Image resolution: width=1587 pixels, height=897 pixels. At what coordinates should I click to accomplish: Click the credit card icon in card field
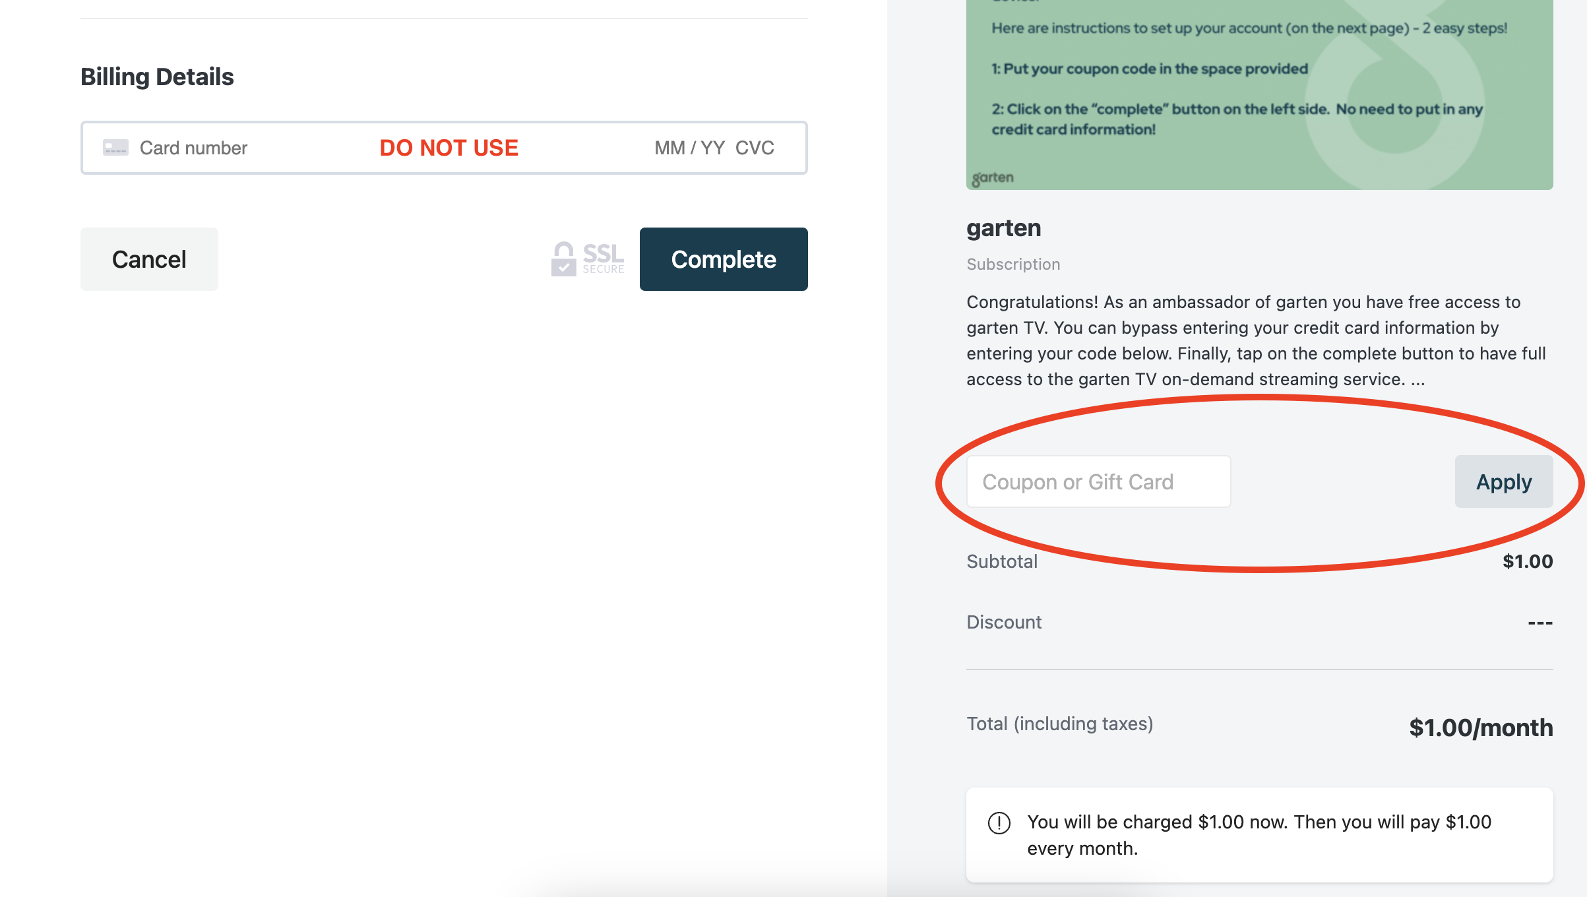pyautogui.click(x=115, y=148)
